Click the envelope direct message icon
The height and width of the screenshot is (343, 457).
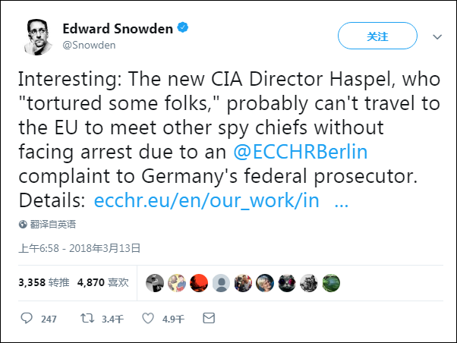(209, 319)
